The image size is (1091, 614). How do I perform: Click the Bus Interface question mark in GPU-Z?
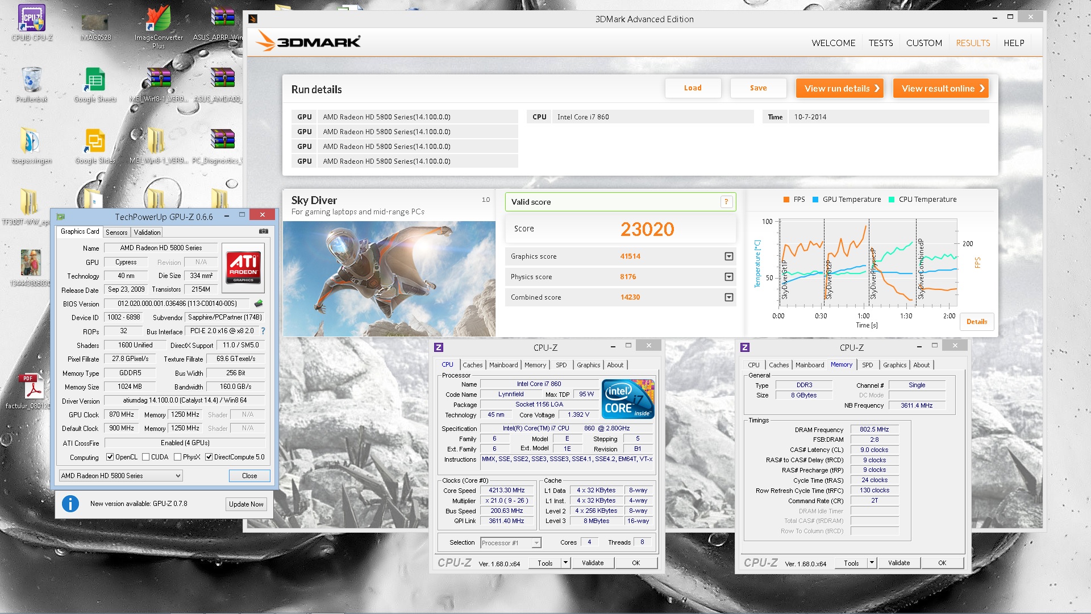pos(263,331)
